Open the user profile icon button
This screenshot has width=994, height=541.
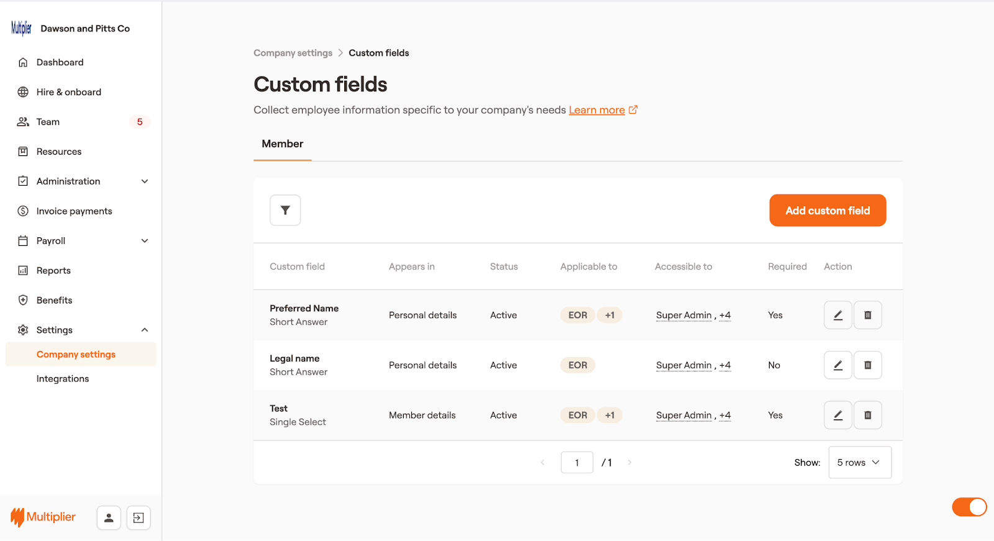109,517
